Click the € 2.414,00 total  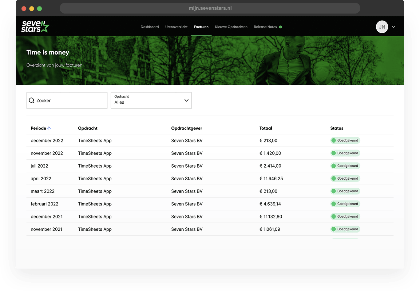(270, 166)
